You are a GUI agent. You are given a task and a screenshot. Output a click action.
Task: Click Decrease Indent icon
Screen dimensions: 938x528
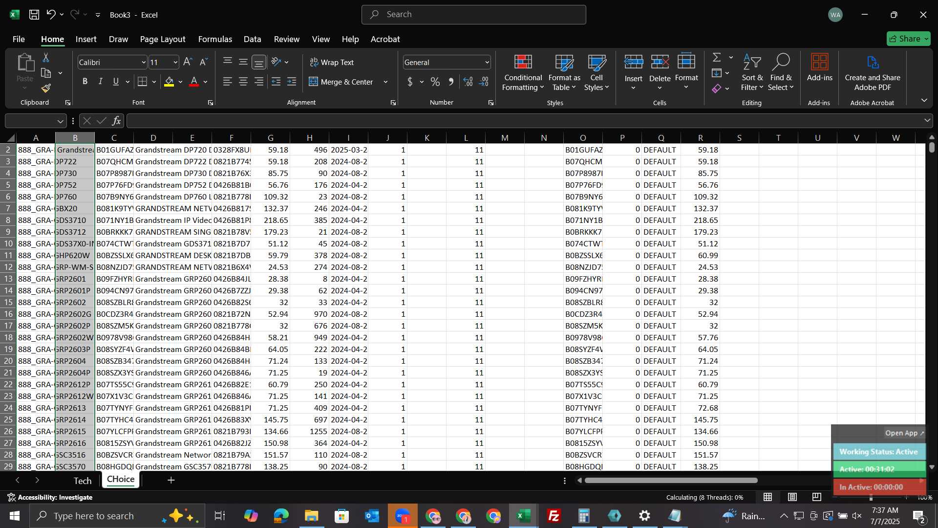(x=276, y=82)
